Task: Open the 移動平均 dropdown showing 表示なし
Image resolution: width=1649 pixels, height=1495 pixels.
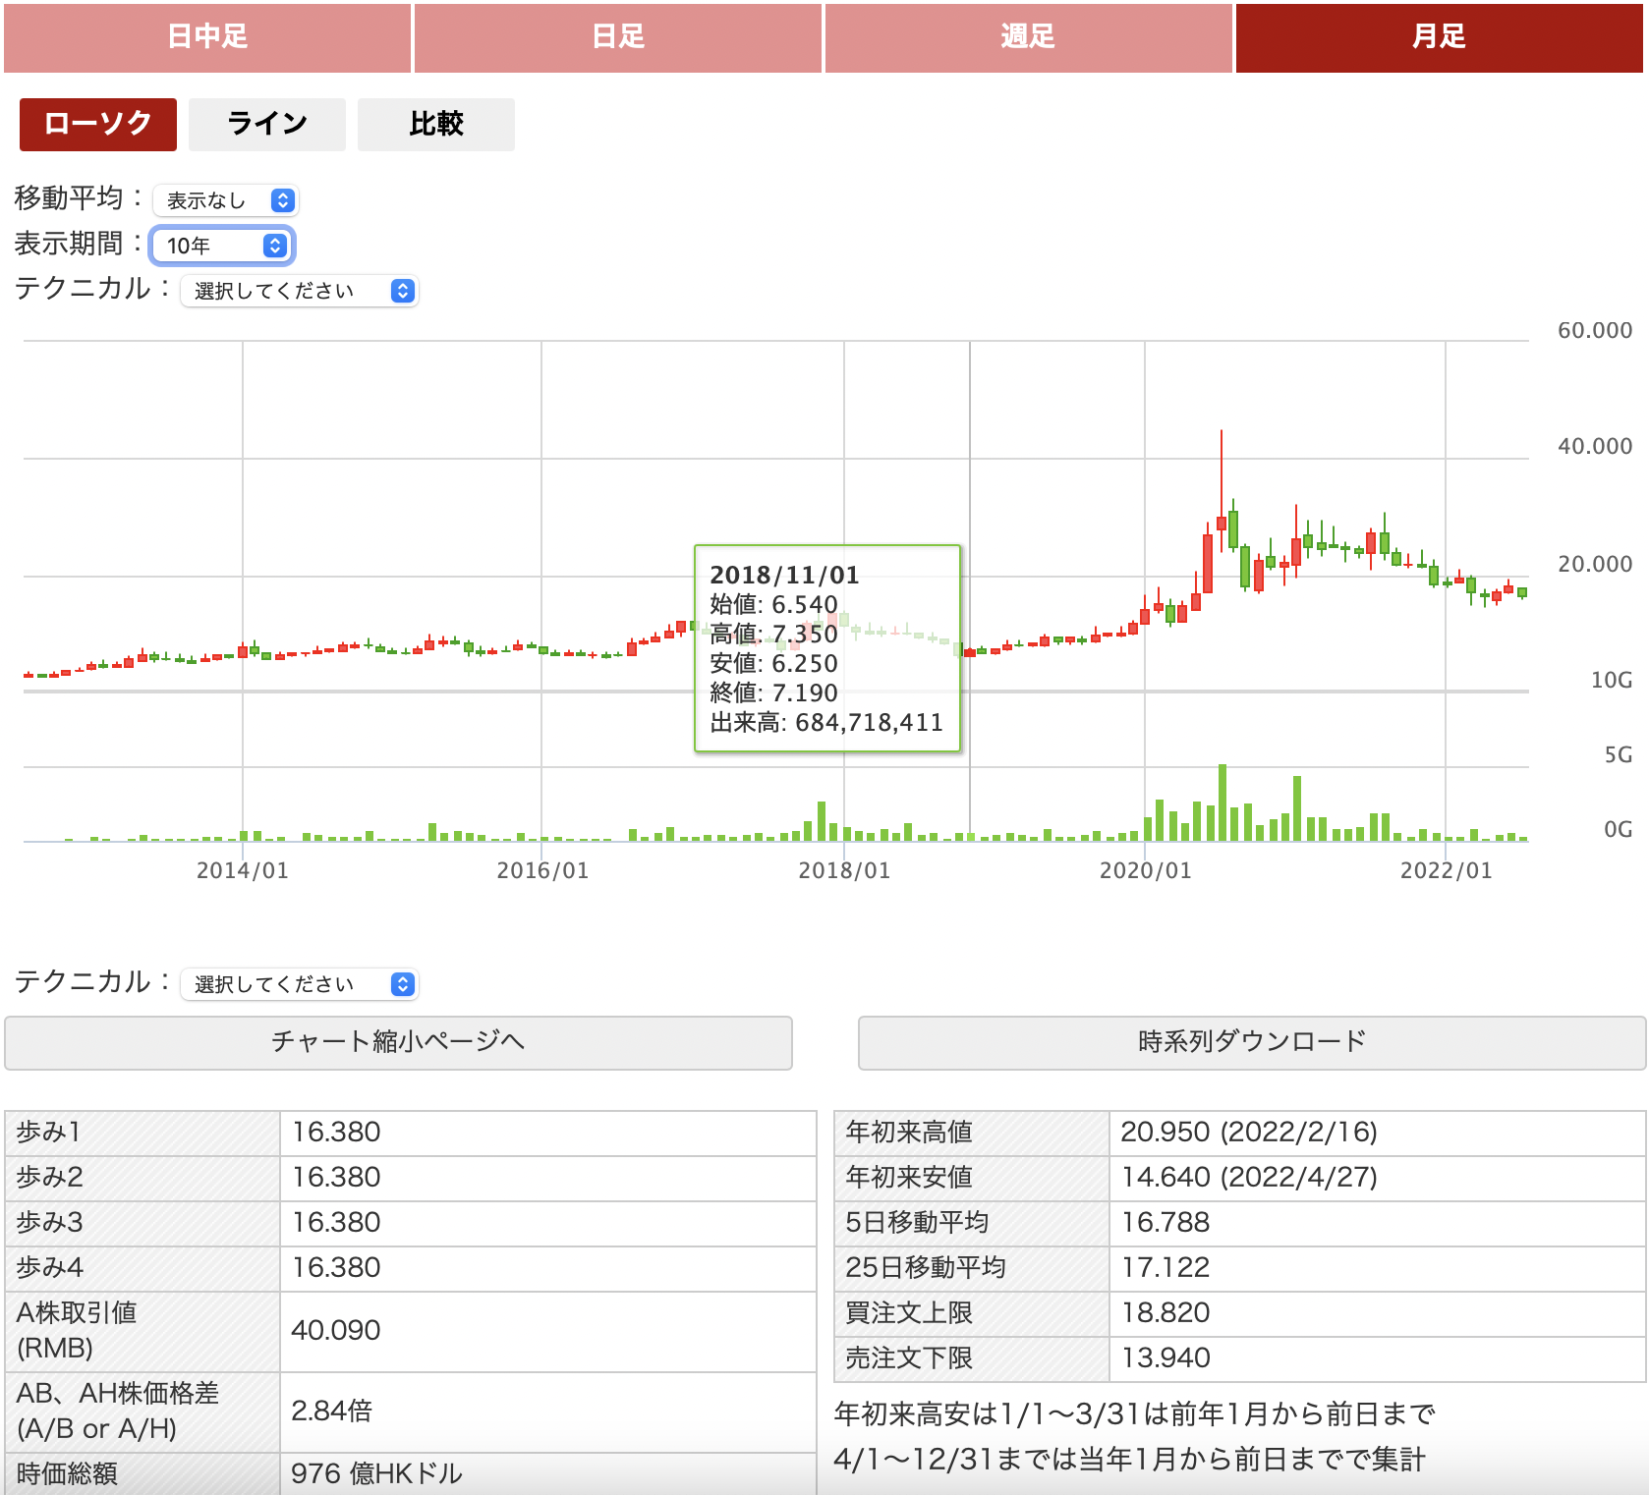Action: [226, 200]
